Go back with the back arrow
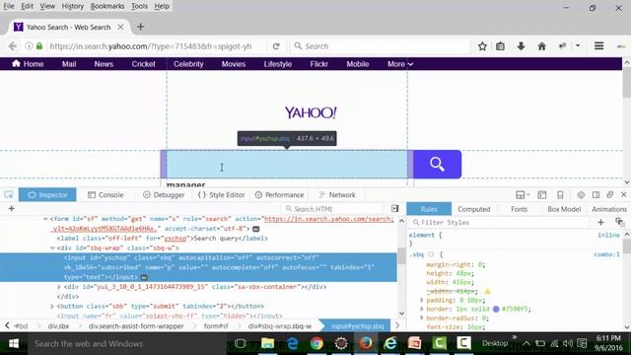 [x=13, y=46]
